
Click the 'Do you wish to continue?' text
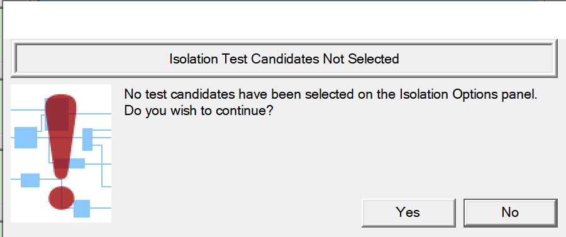[x=198, y=111]
